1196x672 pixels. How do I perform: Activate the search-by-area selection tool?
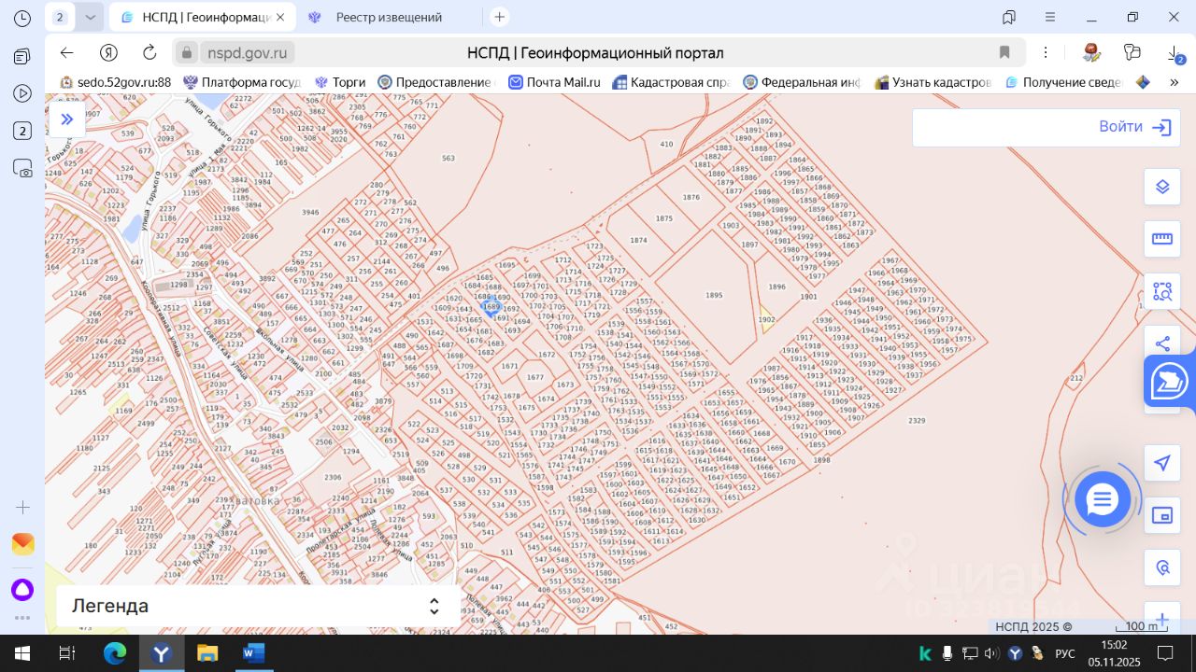click(1162, 291)
